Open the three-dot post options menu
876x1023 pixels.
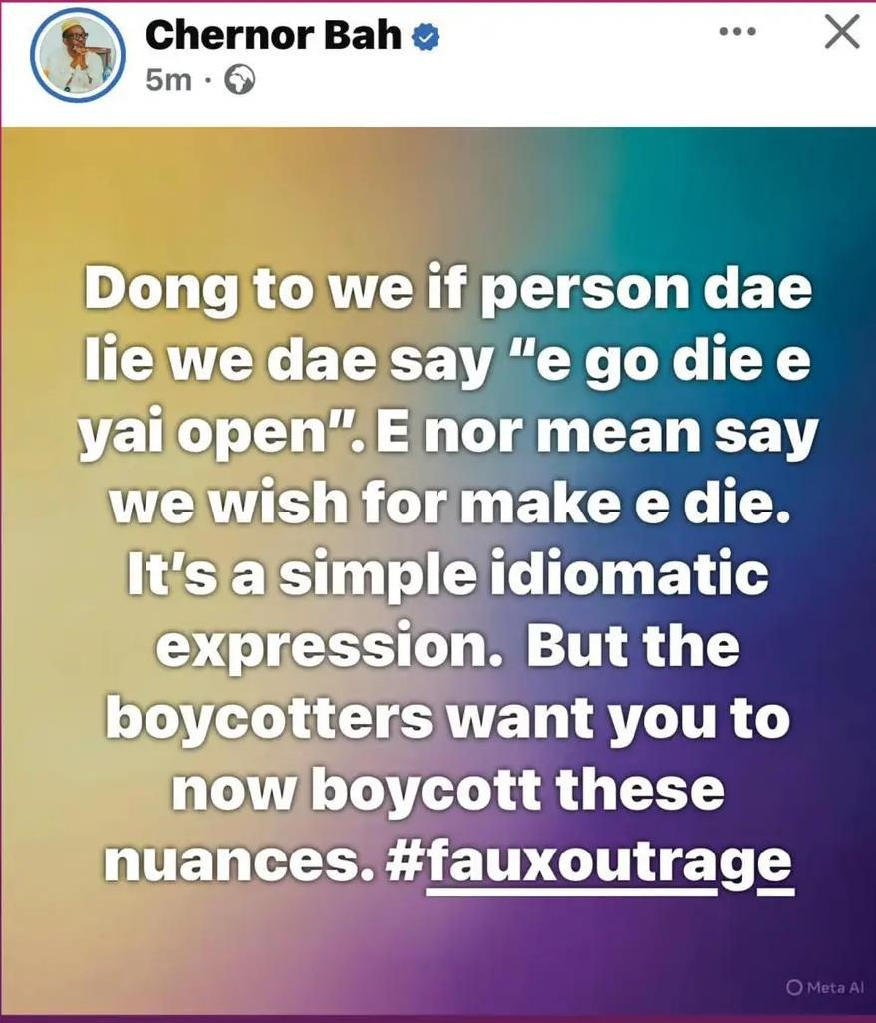tap(736, 31)
